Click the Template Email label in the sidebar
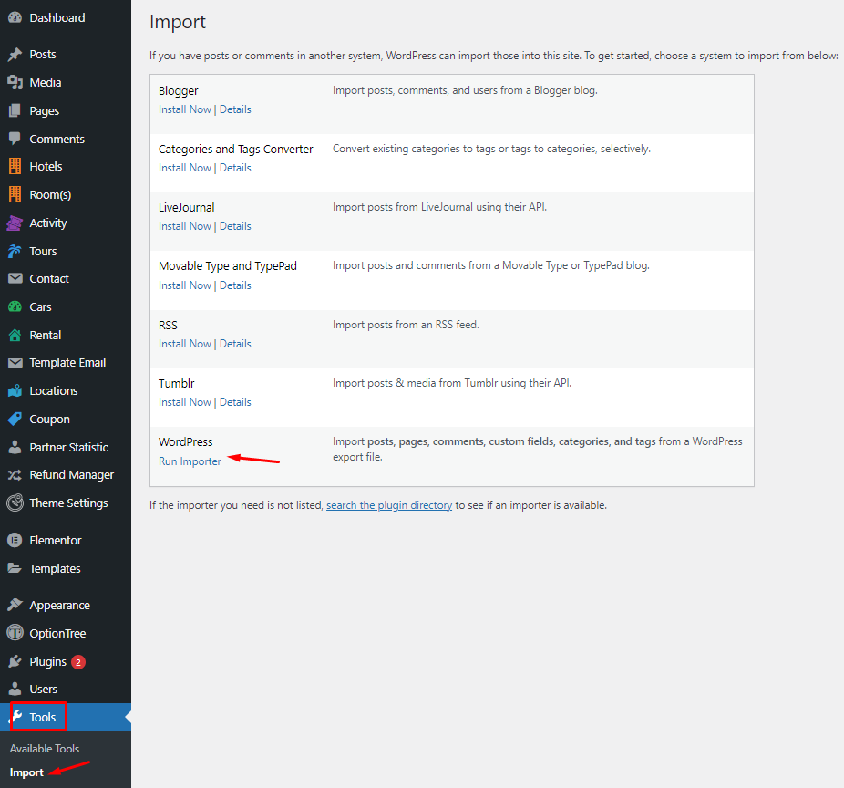844x788 pixels. coord(67,362)
